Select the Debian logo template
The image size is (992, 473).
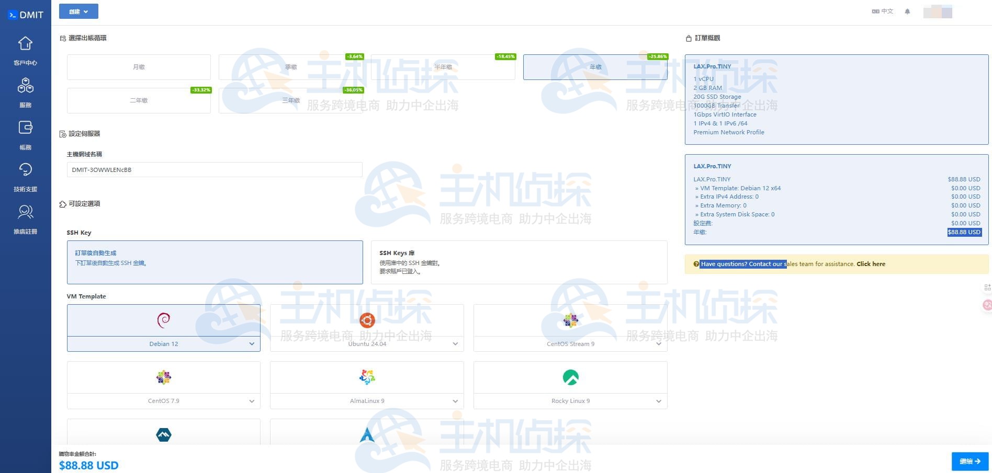tap(164, 320)
